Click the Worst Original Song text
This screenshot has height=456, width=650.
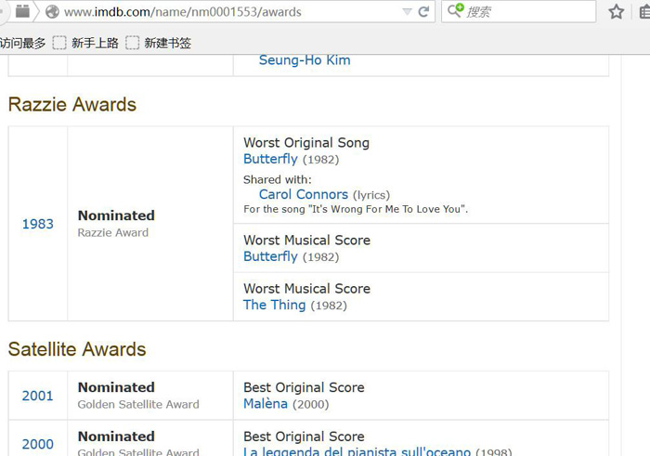pos(306,143)
